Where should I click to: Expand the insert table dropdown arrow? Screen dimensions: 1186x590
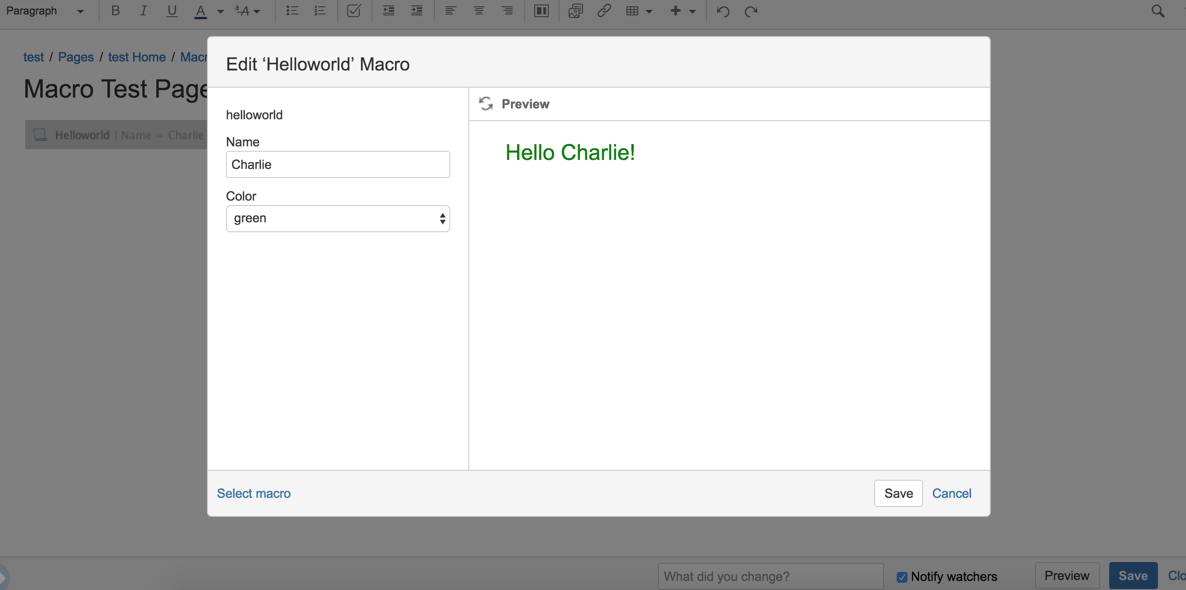(x=649, y=11)
